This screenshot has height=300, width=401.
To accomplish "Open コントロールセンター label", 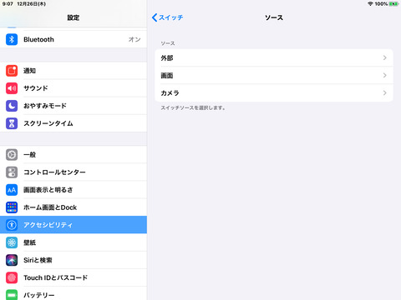I will point(54,172).
